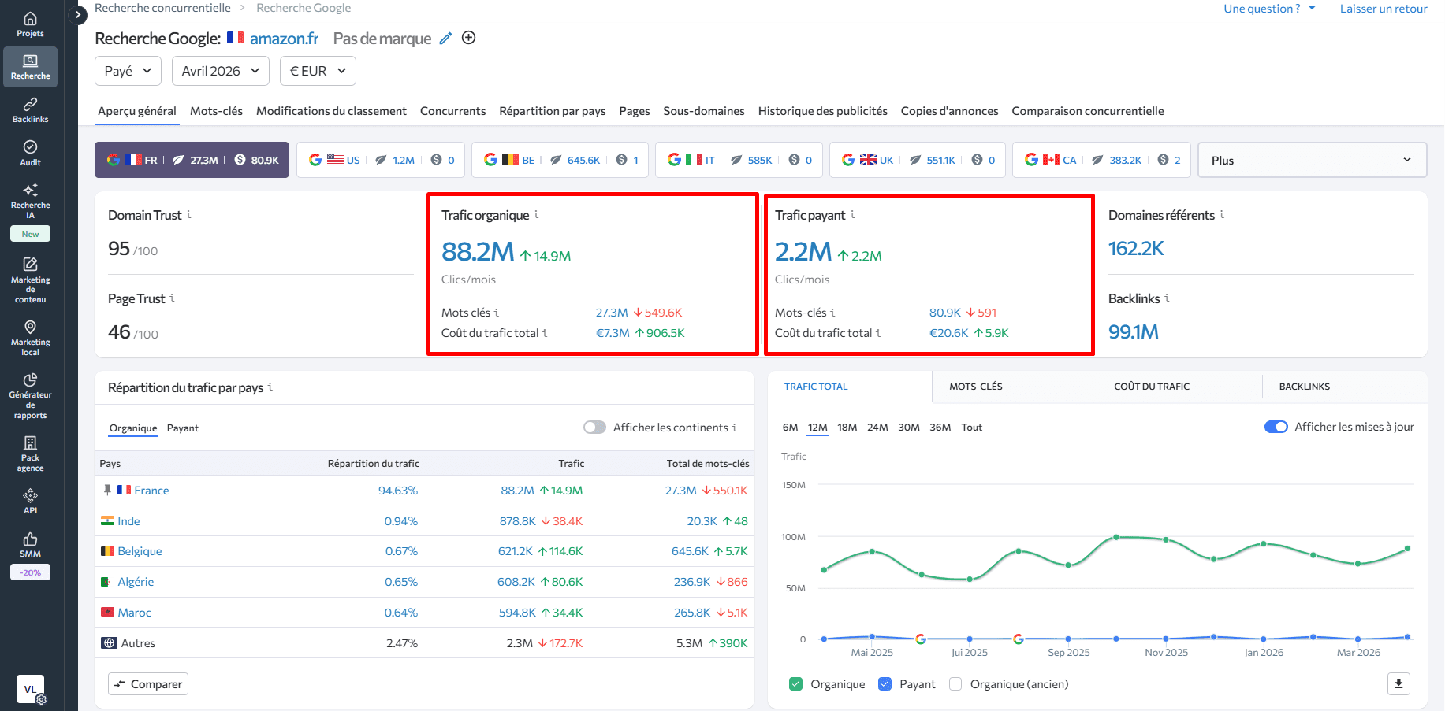The image size is (1445, 711).
Task: Switch chart to BACKLINKS tab
Action: pos(1304,387)
